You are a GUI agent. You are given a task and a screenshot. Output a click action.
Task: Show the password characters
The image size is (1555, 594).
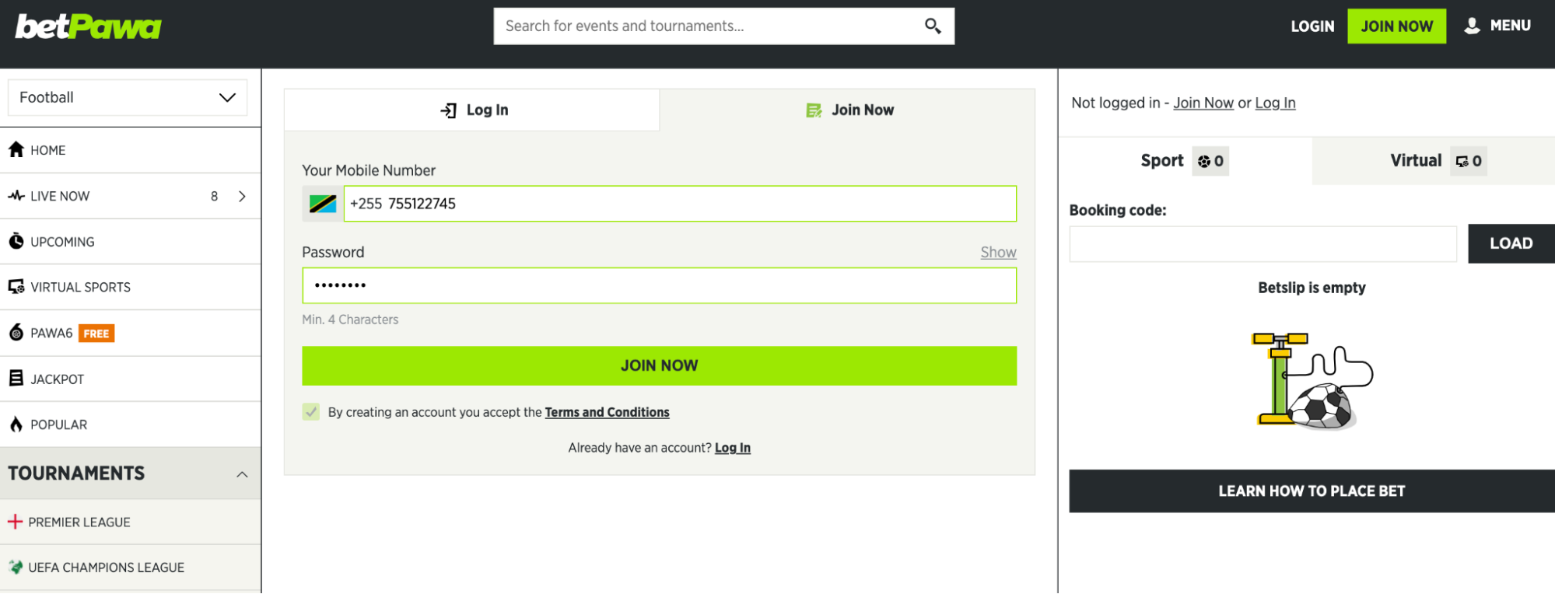998,252
